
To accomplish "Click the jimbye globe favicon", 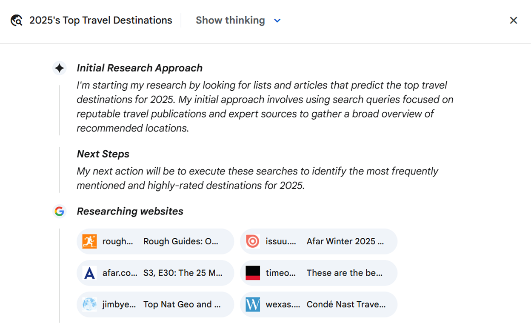I will [x=90, y=304].
